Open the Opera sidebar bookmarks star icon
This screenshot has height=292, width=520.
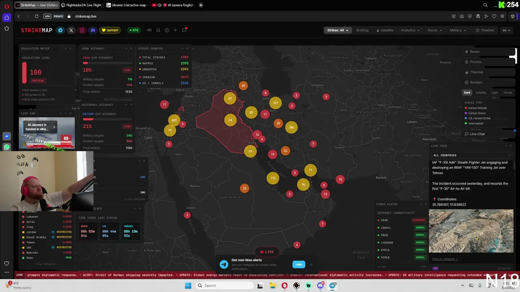pyautogui.click(x=6, y=28)
